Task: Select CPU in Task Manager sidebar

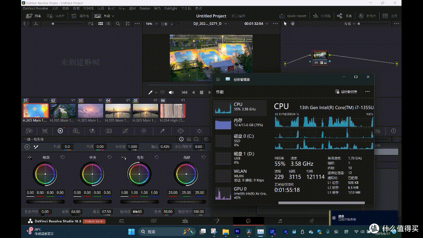Action: pos(240,107)
